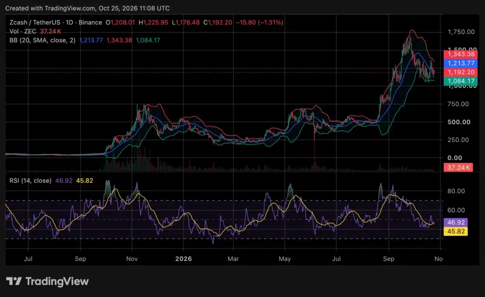Click the left Sep label on the time axis

point(81,259)
